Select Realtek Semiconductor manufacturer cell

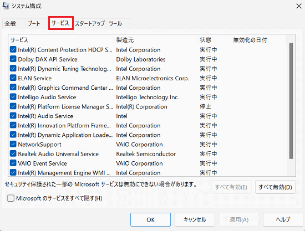point(146,154)
